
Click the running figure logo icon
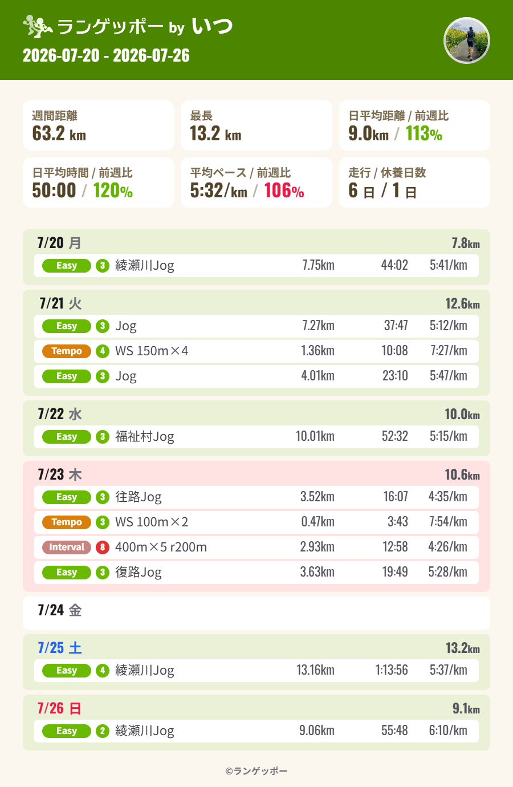tap(38, 26)
